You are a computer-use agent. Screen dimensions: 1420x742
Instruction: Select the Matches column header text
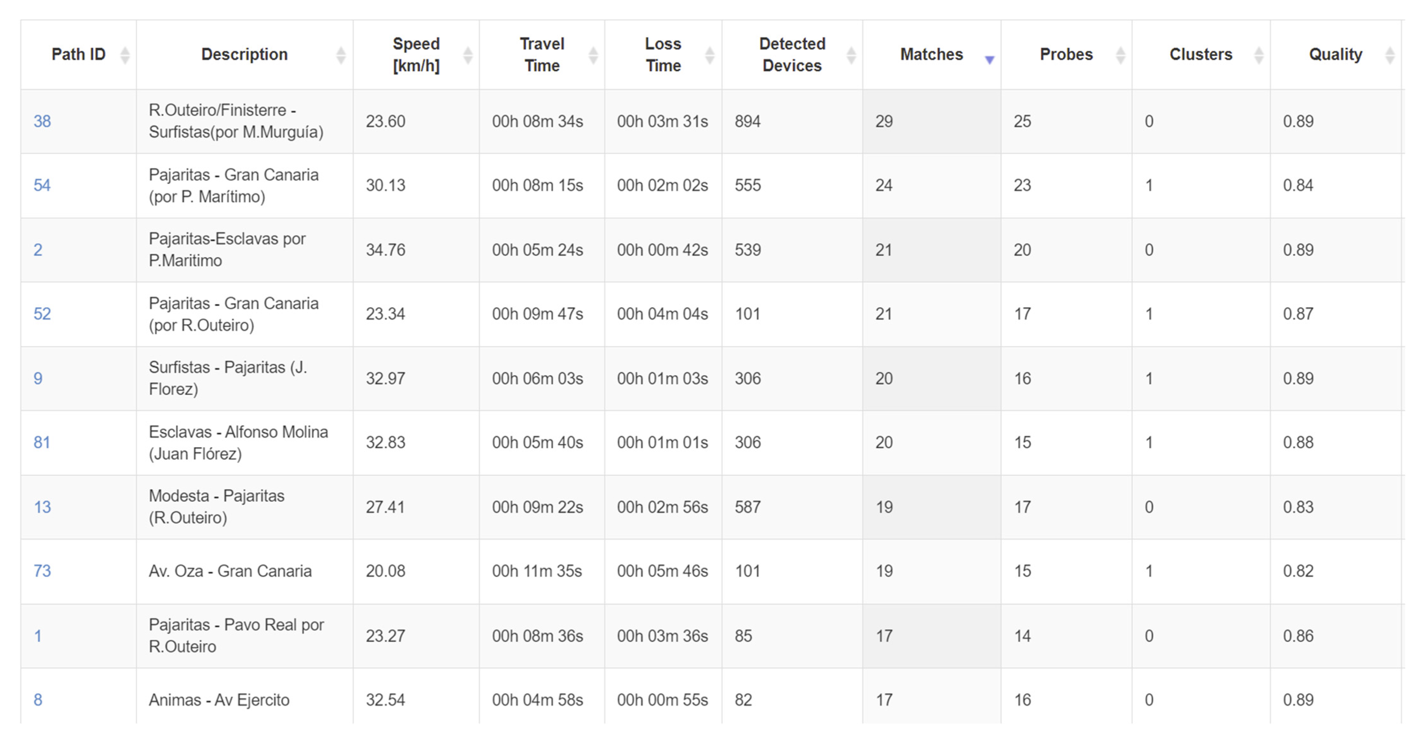click(x=931, y=55)
